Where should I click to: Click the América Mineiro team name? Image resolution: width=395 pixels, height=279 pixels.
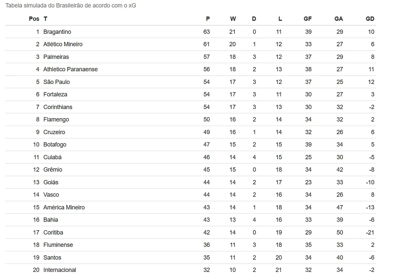(64, 207)
